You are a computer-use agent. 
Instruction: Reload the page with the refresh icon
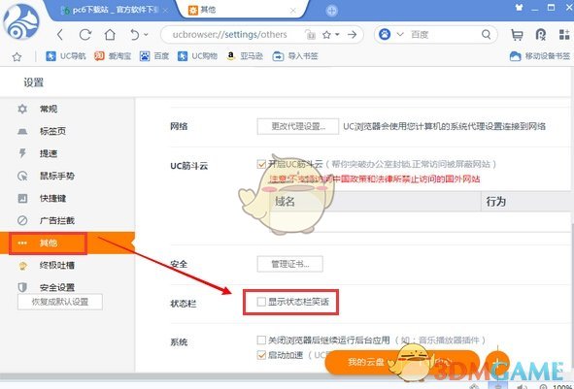(85, 35)
